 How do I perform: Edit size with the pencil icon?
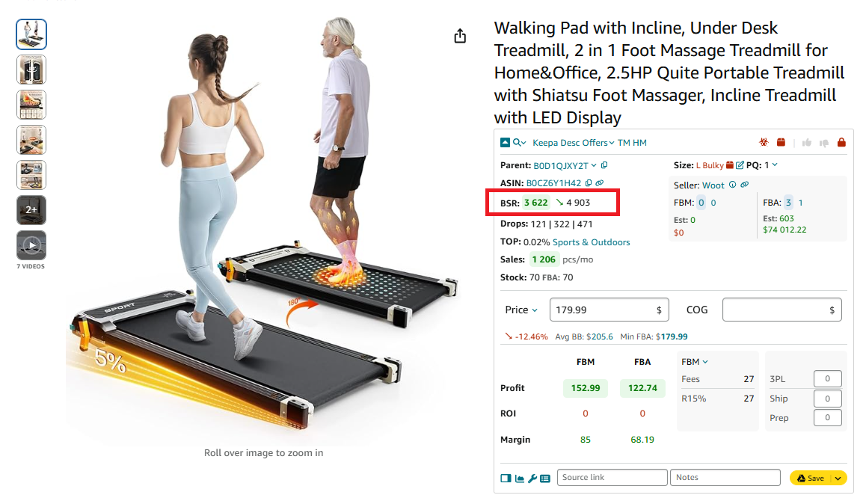tap(740, 165)
